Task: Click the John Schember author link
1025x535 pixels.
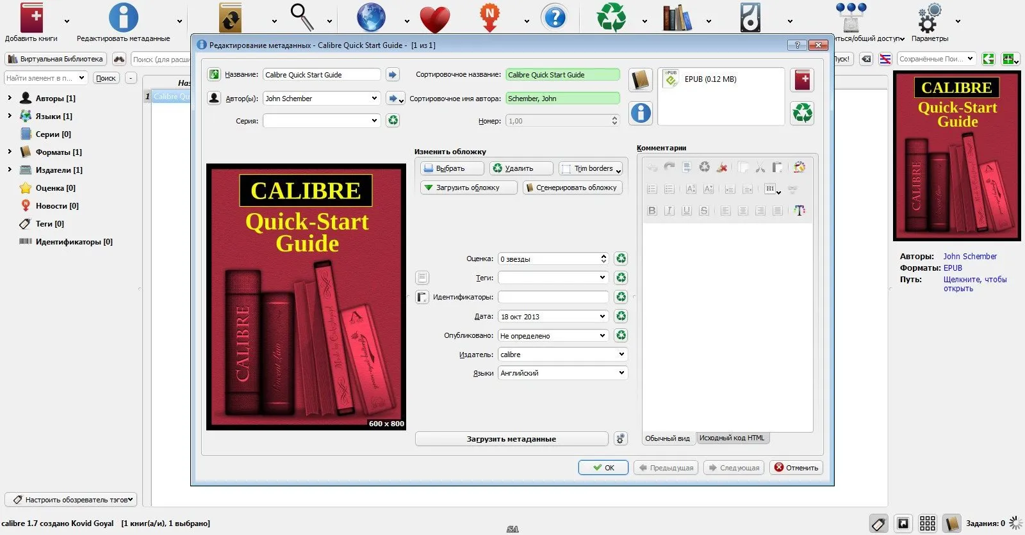Action: (x=970, y=257)
